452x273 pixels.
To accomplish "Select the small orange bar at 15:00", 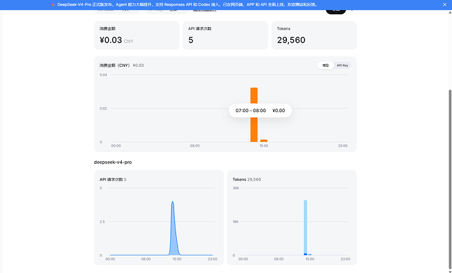I will [264, 141].
